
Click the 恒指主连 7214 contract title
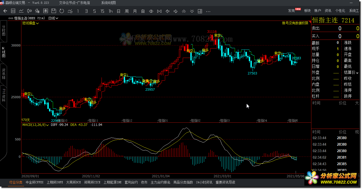333,20
